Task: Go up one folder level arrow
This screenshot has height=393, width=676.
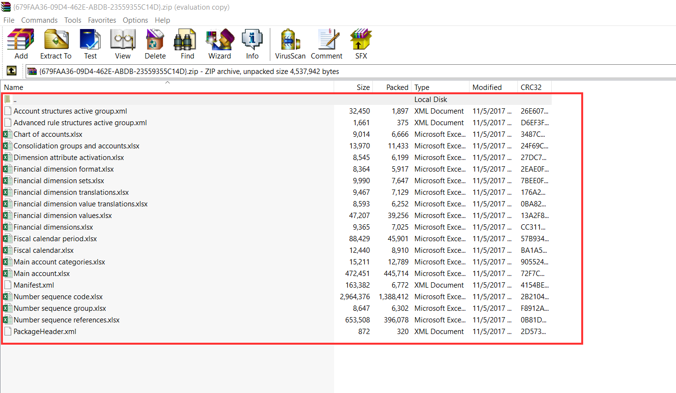Action: [12, 71]
